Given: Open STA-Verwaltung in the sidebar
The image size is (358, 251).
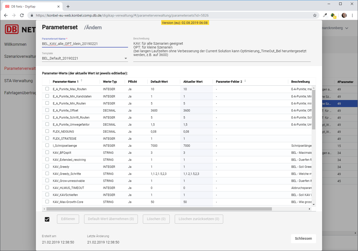Looking at the screenshot, I should (x=18, y=81).
